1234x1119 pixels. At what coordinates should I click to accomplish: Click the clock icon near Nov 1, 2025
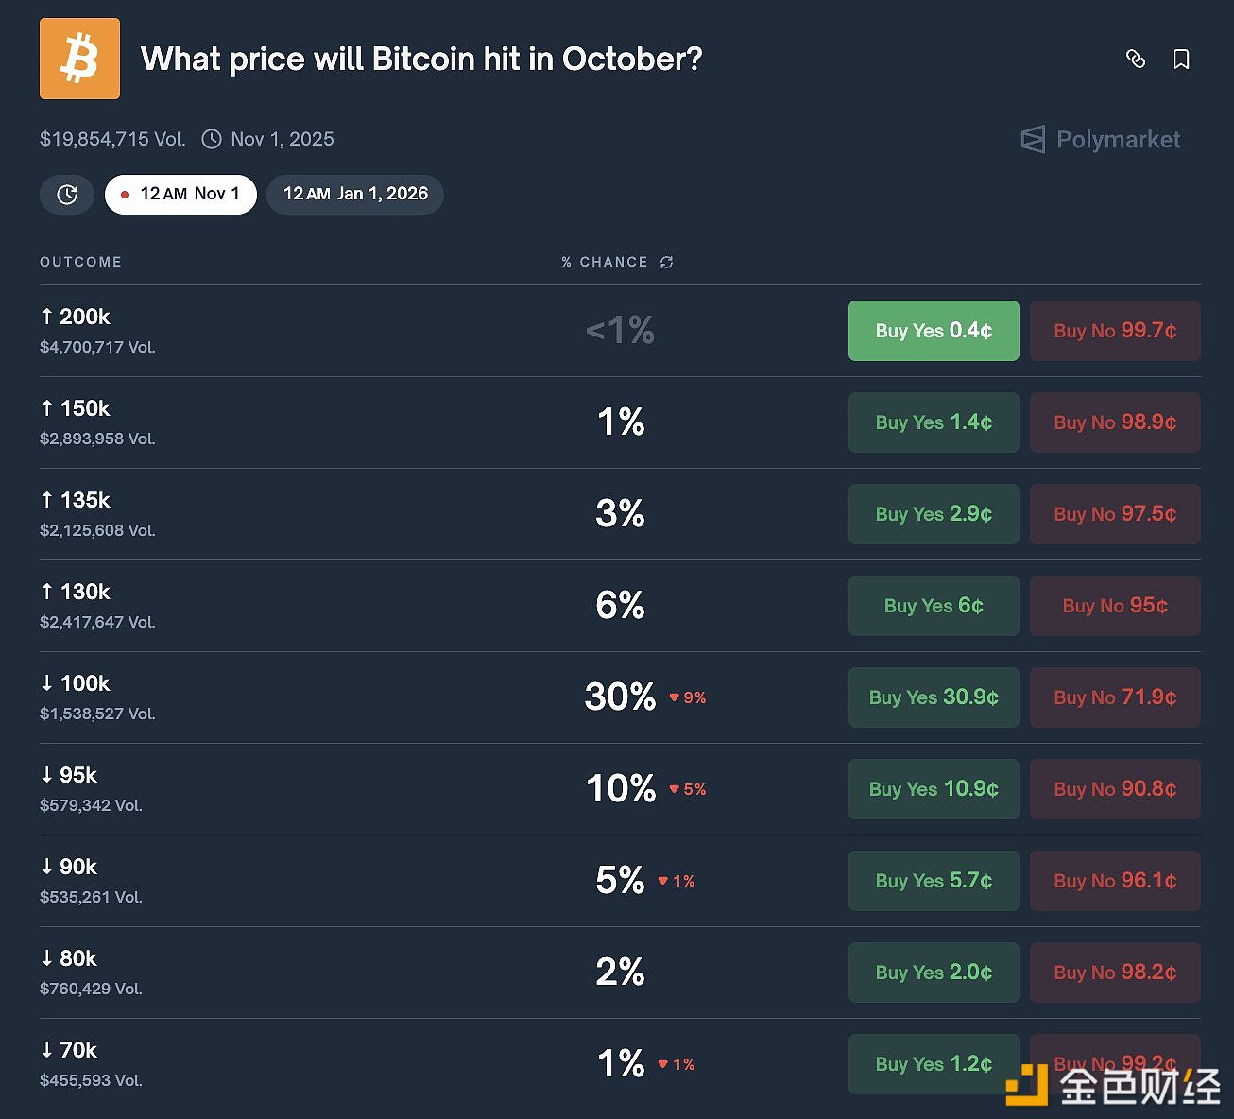pos(213,139)
